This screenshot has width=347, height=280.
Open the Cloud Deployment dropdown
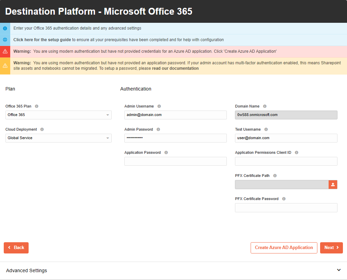pyautogui.click(x=59, y=138)
